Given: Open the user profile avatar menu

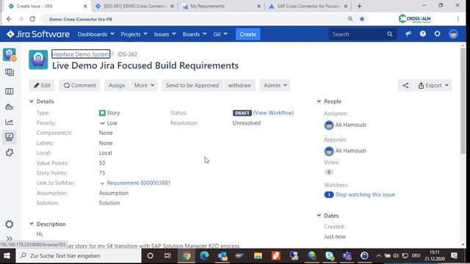Looking at the screenshot, I should point(453,34).
